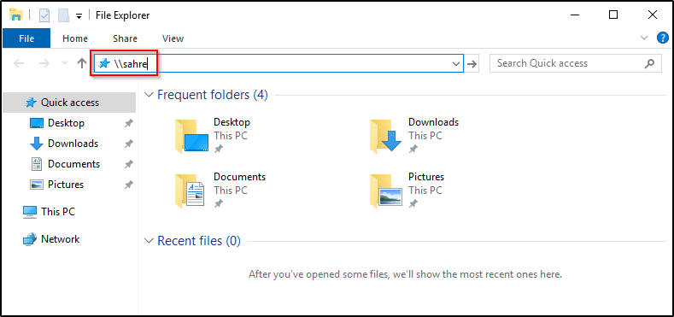Click the Recent files (0) heading
This screenshot has width=674, height=317.
pyautogui.click(x=198, y=241)
